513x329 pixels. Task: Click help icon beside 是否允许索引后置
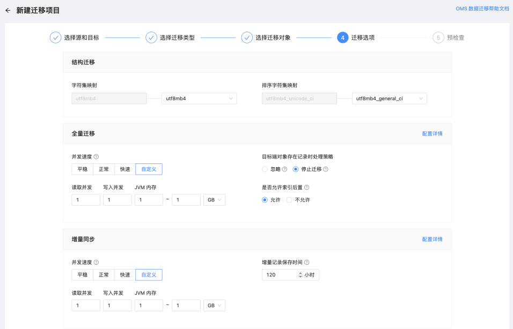pos(306,188)
